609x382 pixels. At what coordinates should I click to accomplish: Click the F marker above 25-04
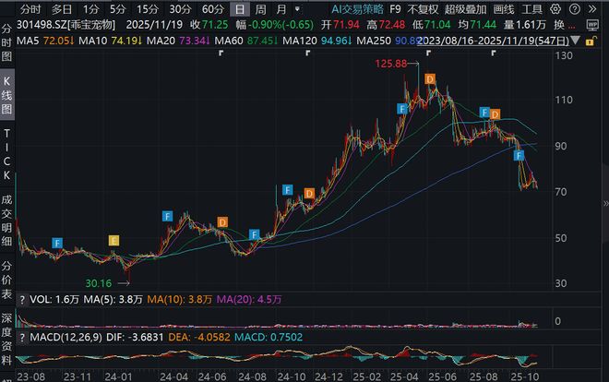402,109
